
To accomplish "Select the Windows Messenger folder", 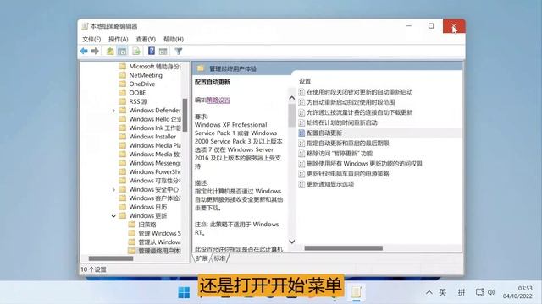I will [155, 163].
